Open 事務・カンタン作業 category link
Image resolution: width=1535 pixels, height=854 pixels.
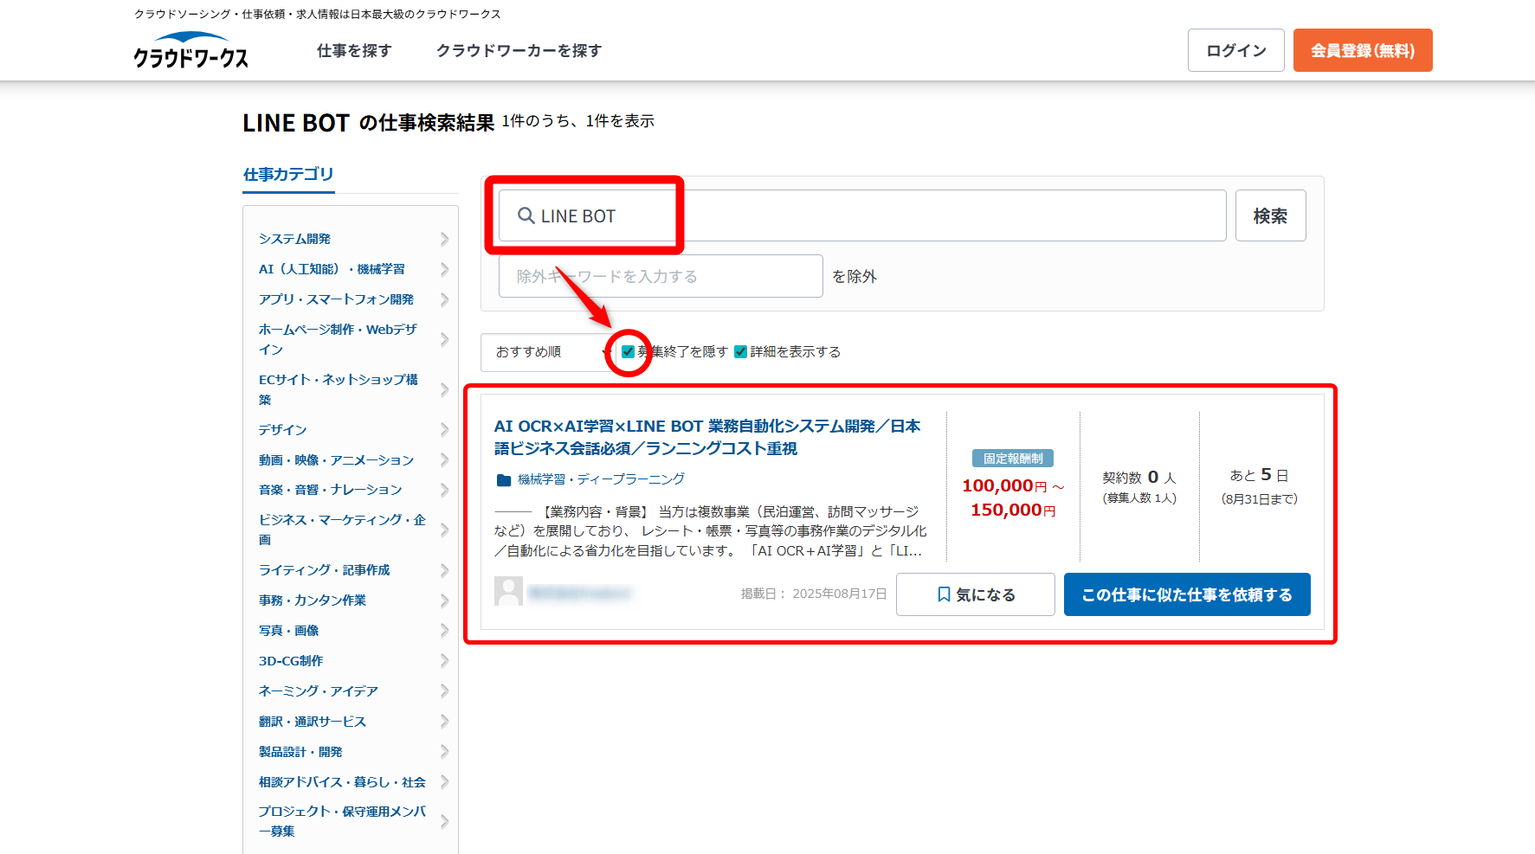(312, 600)
